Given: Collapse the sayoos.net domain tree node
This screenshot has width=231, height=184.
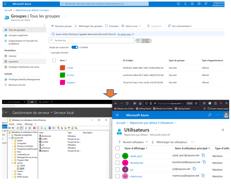Looking at the screenshot, I should pyautogui.click(x=9, y=138).
